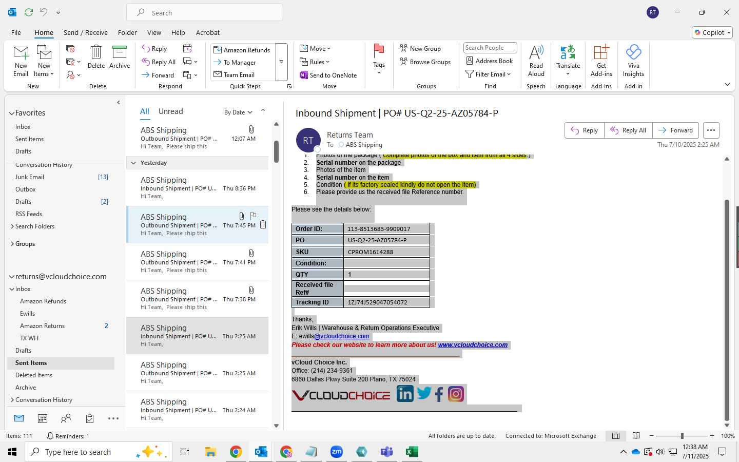Toggle sort order arrow
739x462 pixels.
click(x=263, y=112)
